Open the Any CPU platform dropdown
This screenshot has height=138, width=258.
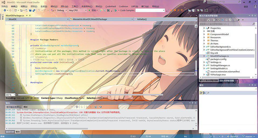coord(78,10)
